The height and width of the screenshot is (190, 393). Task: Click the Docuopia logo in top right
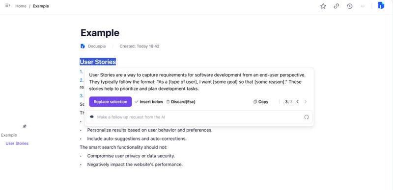point(381,5)
